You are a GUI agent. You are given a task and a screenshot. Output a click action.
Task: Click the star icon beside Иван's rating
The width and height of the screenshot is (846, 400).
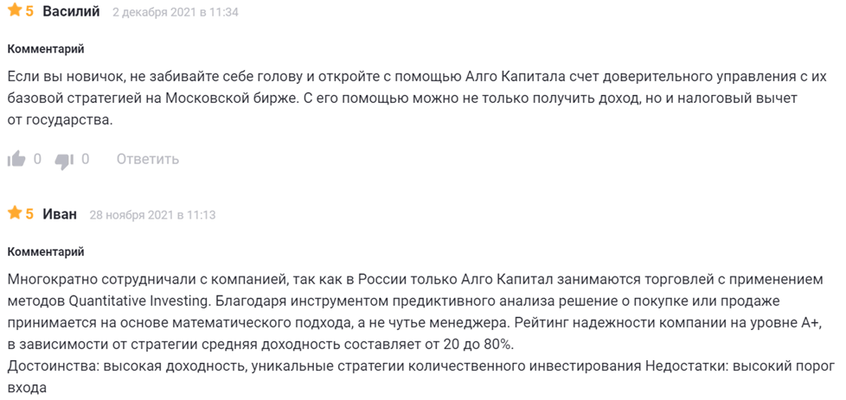(x=15, y=213)
